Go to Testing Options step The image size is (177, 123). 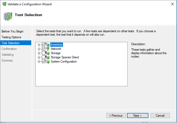[11, 37]
